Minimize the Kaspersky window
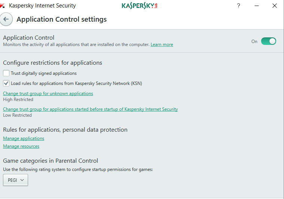284x199 pixels. pyautogui.click(x=257, y=6)
